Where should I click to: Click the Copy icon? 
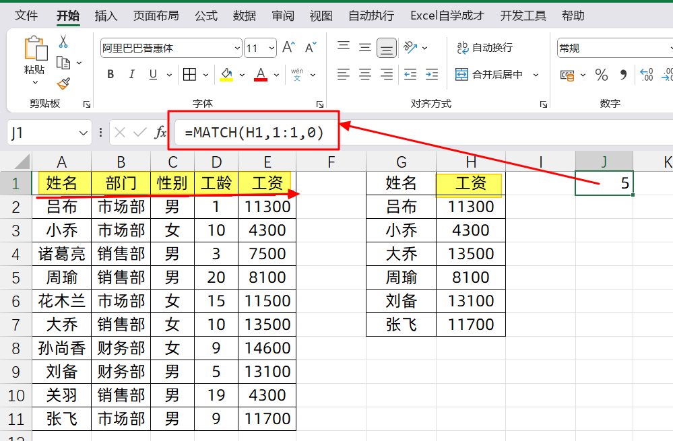(63, 63)
